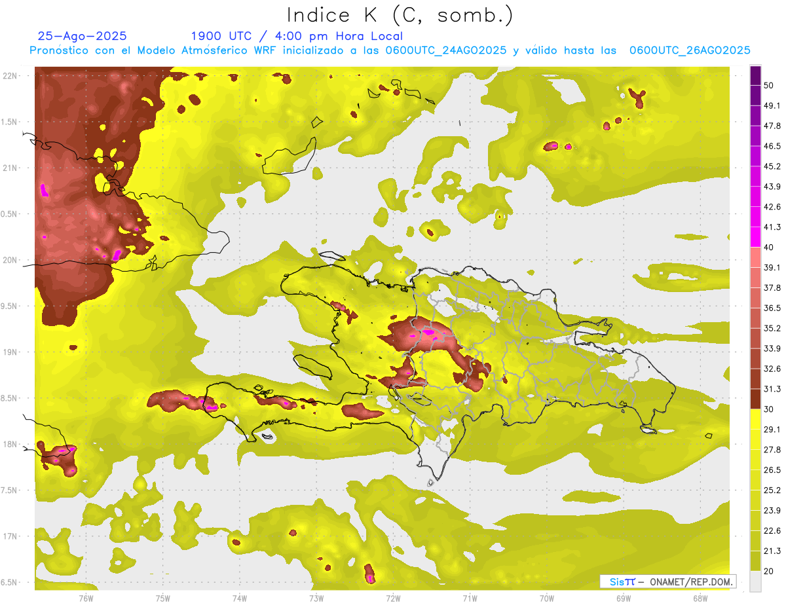Select the "47.8" legend value

pyautogui.click(x=772, y=126)
